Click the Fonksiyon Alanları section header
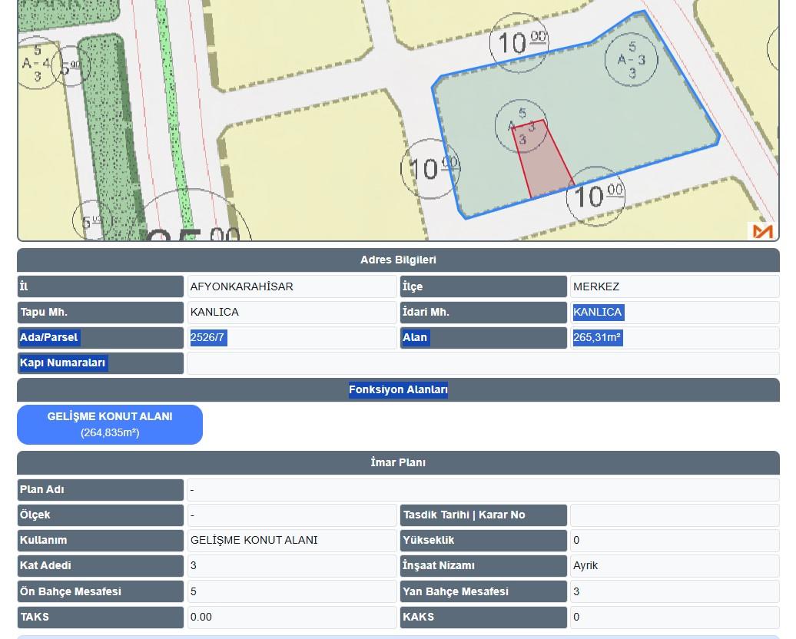 398,390
